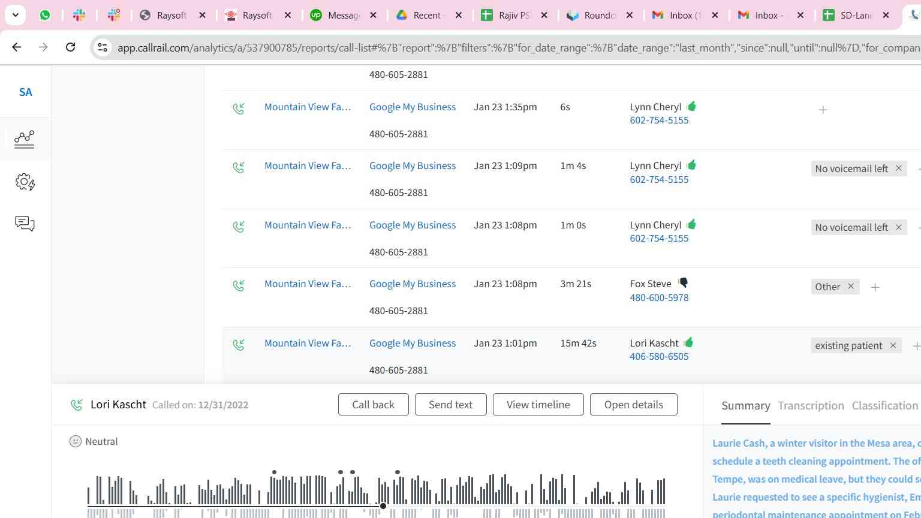Reload the CallRail page
This screenshot has height=518, width=921.
pos(70,47)
